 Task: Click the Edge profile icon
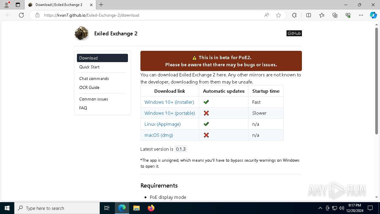click(7, 5)
